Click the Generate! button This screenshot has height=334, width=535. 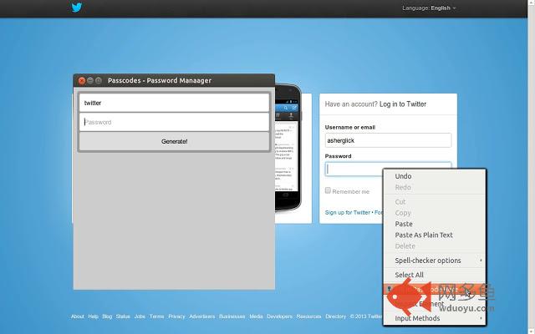point(174,141)
